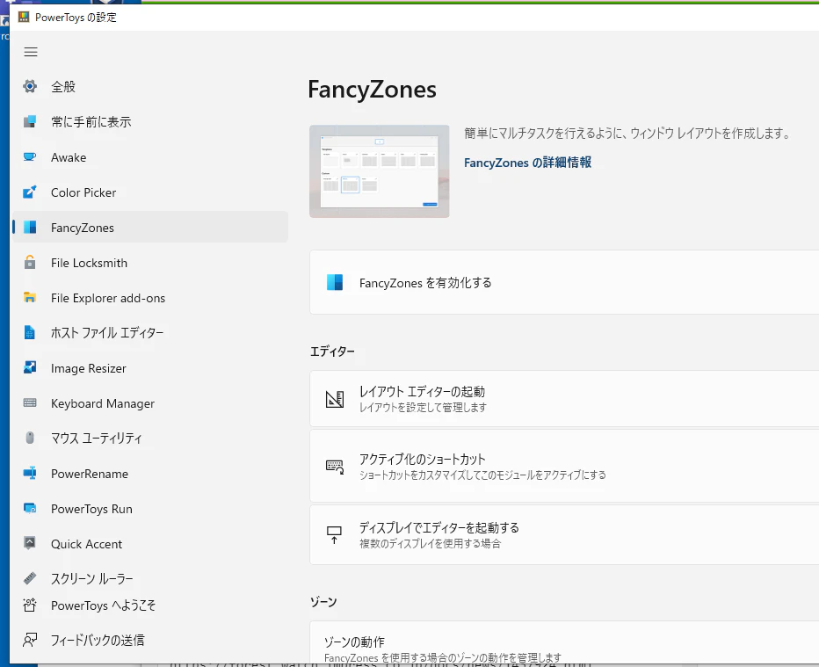Click the Always On Top (常に手前に表示) icon
The image size is (819, 667).
(x=30, y=121)
